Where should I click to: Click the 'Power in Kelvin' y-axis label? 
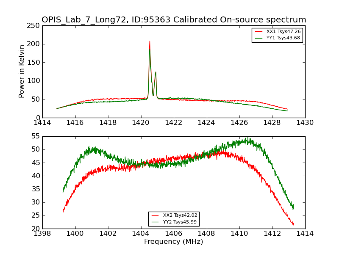(22, 72)
